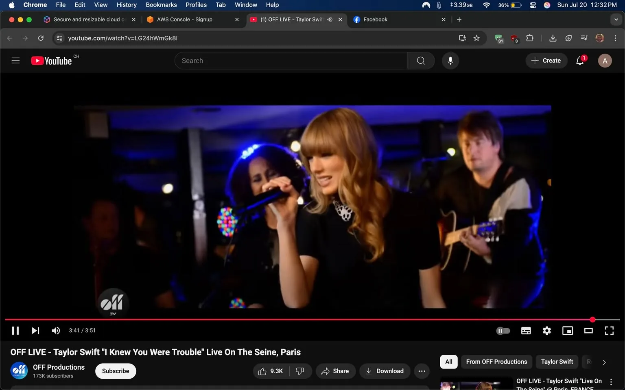Expand more actions via three-dots button

point(422,371)
